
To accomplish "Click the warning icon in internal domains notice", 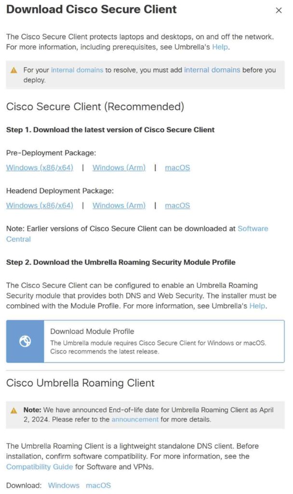I will tap(14, 70).
